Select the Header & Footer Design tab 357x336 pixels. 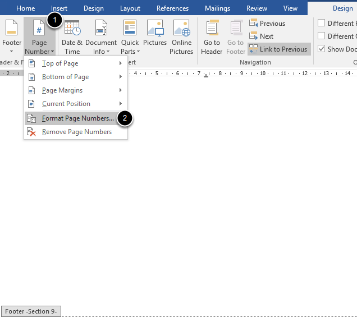342,8
